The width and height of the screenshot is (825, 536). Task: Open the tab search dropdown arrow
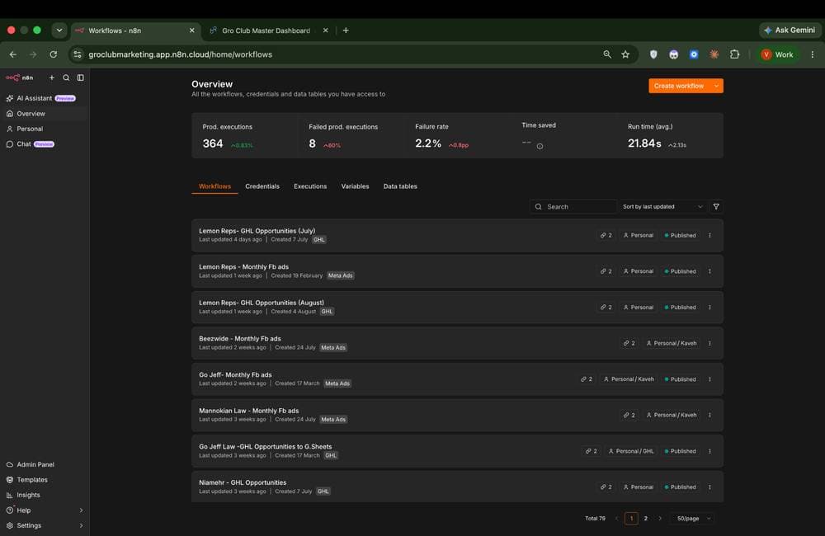pyautogui.click(x=59, y=31)
